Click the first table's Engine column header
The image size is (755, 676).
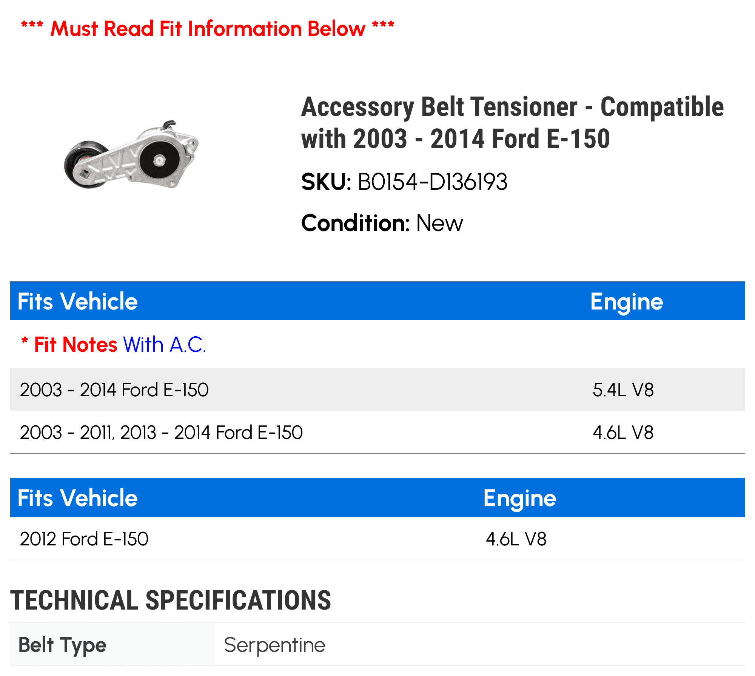pos(627,302)
